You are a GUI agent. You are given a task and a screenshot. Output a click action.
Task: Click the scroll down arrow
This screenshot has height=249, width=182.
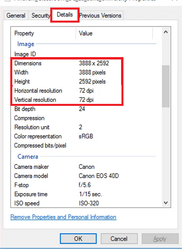[166, 203]
